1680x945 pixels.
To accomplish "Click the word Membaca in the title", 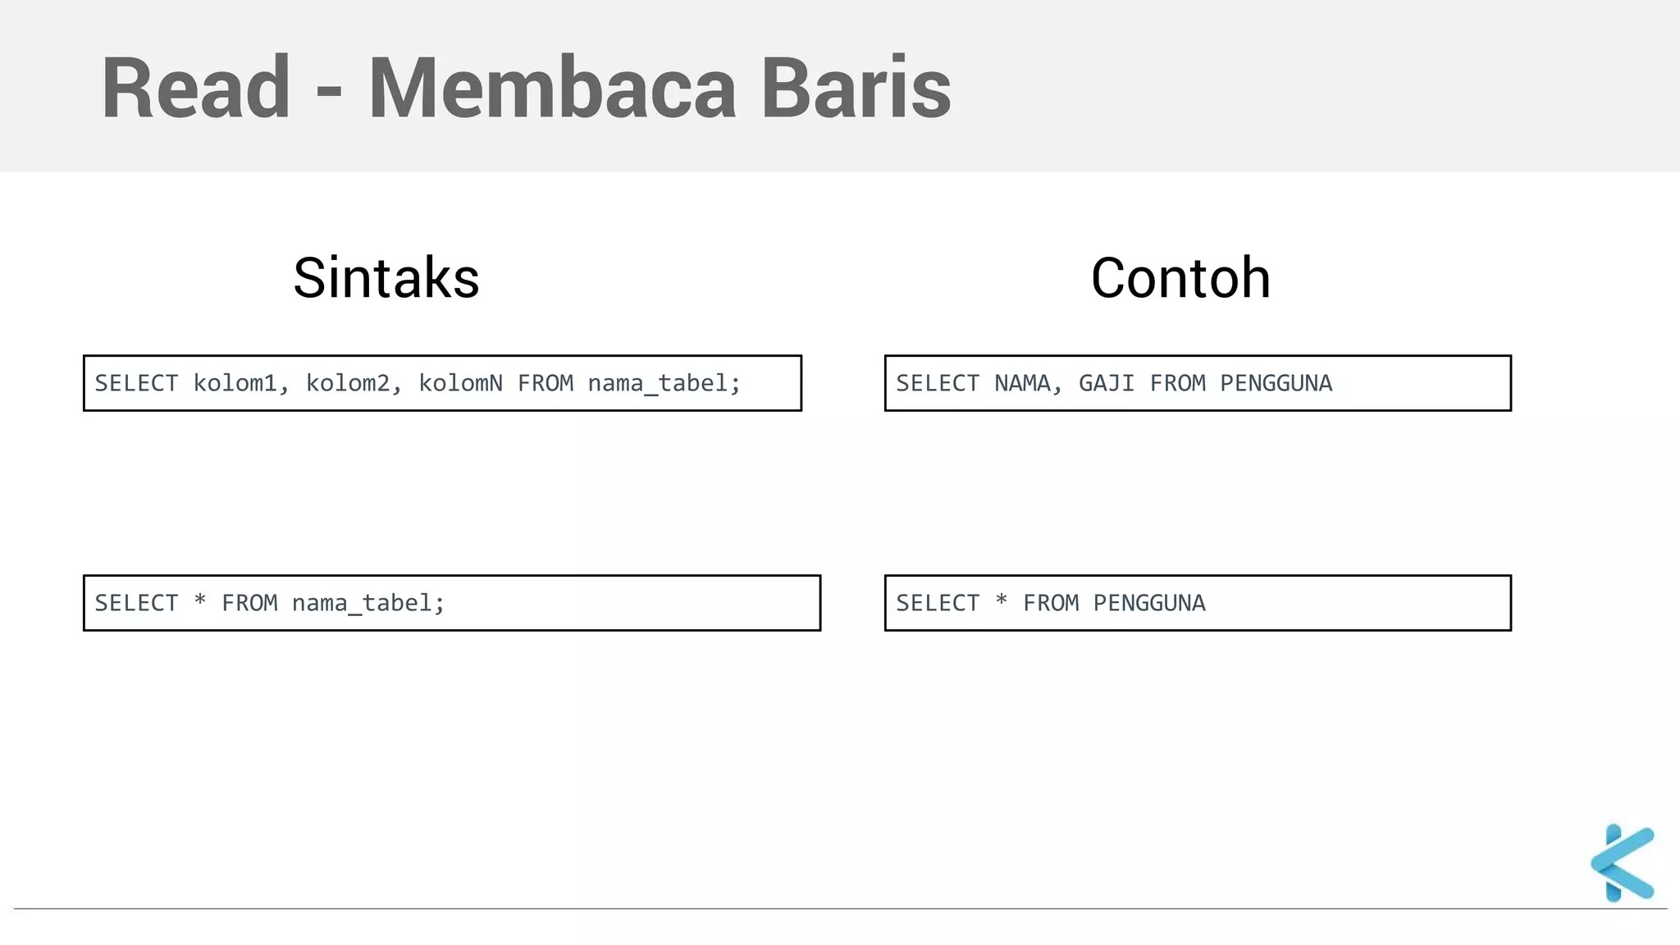I will [x=552, y=88].
